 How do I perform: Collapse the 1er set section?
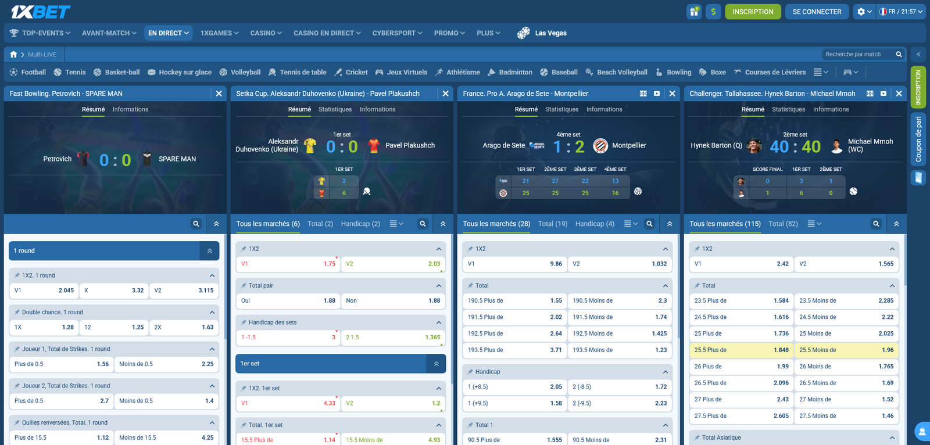[436, 364]
